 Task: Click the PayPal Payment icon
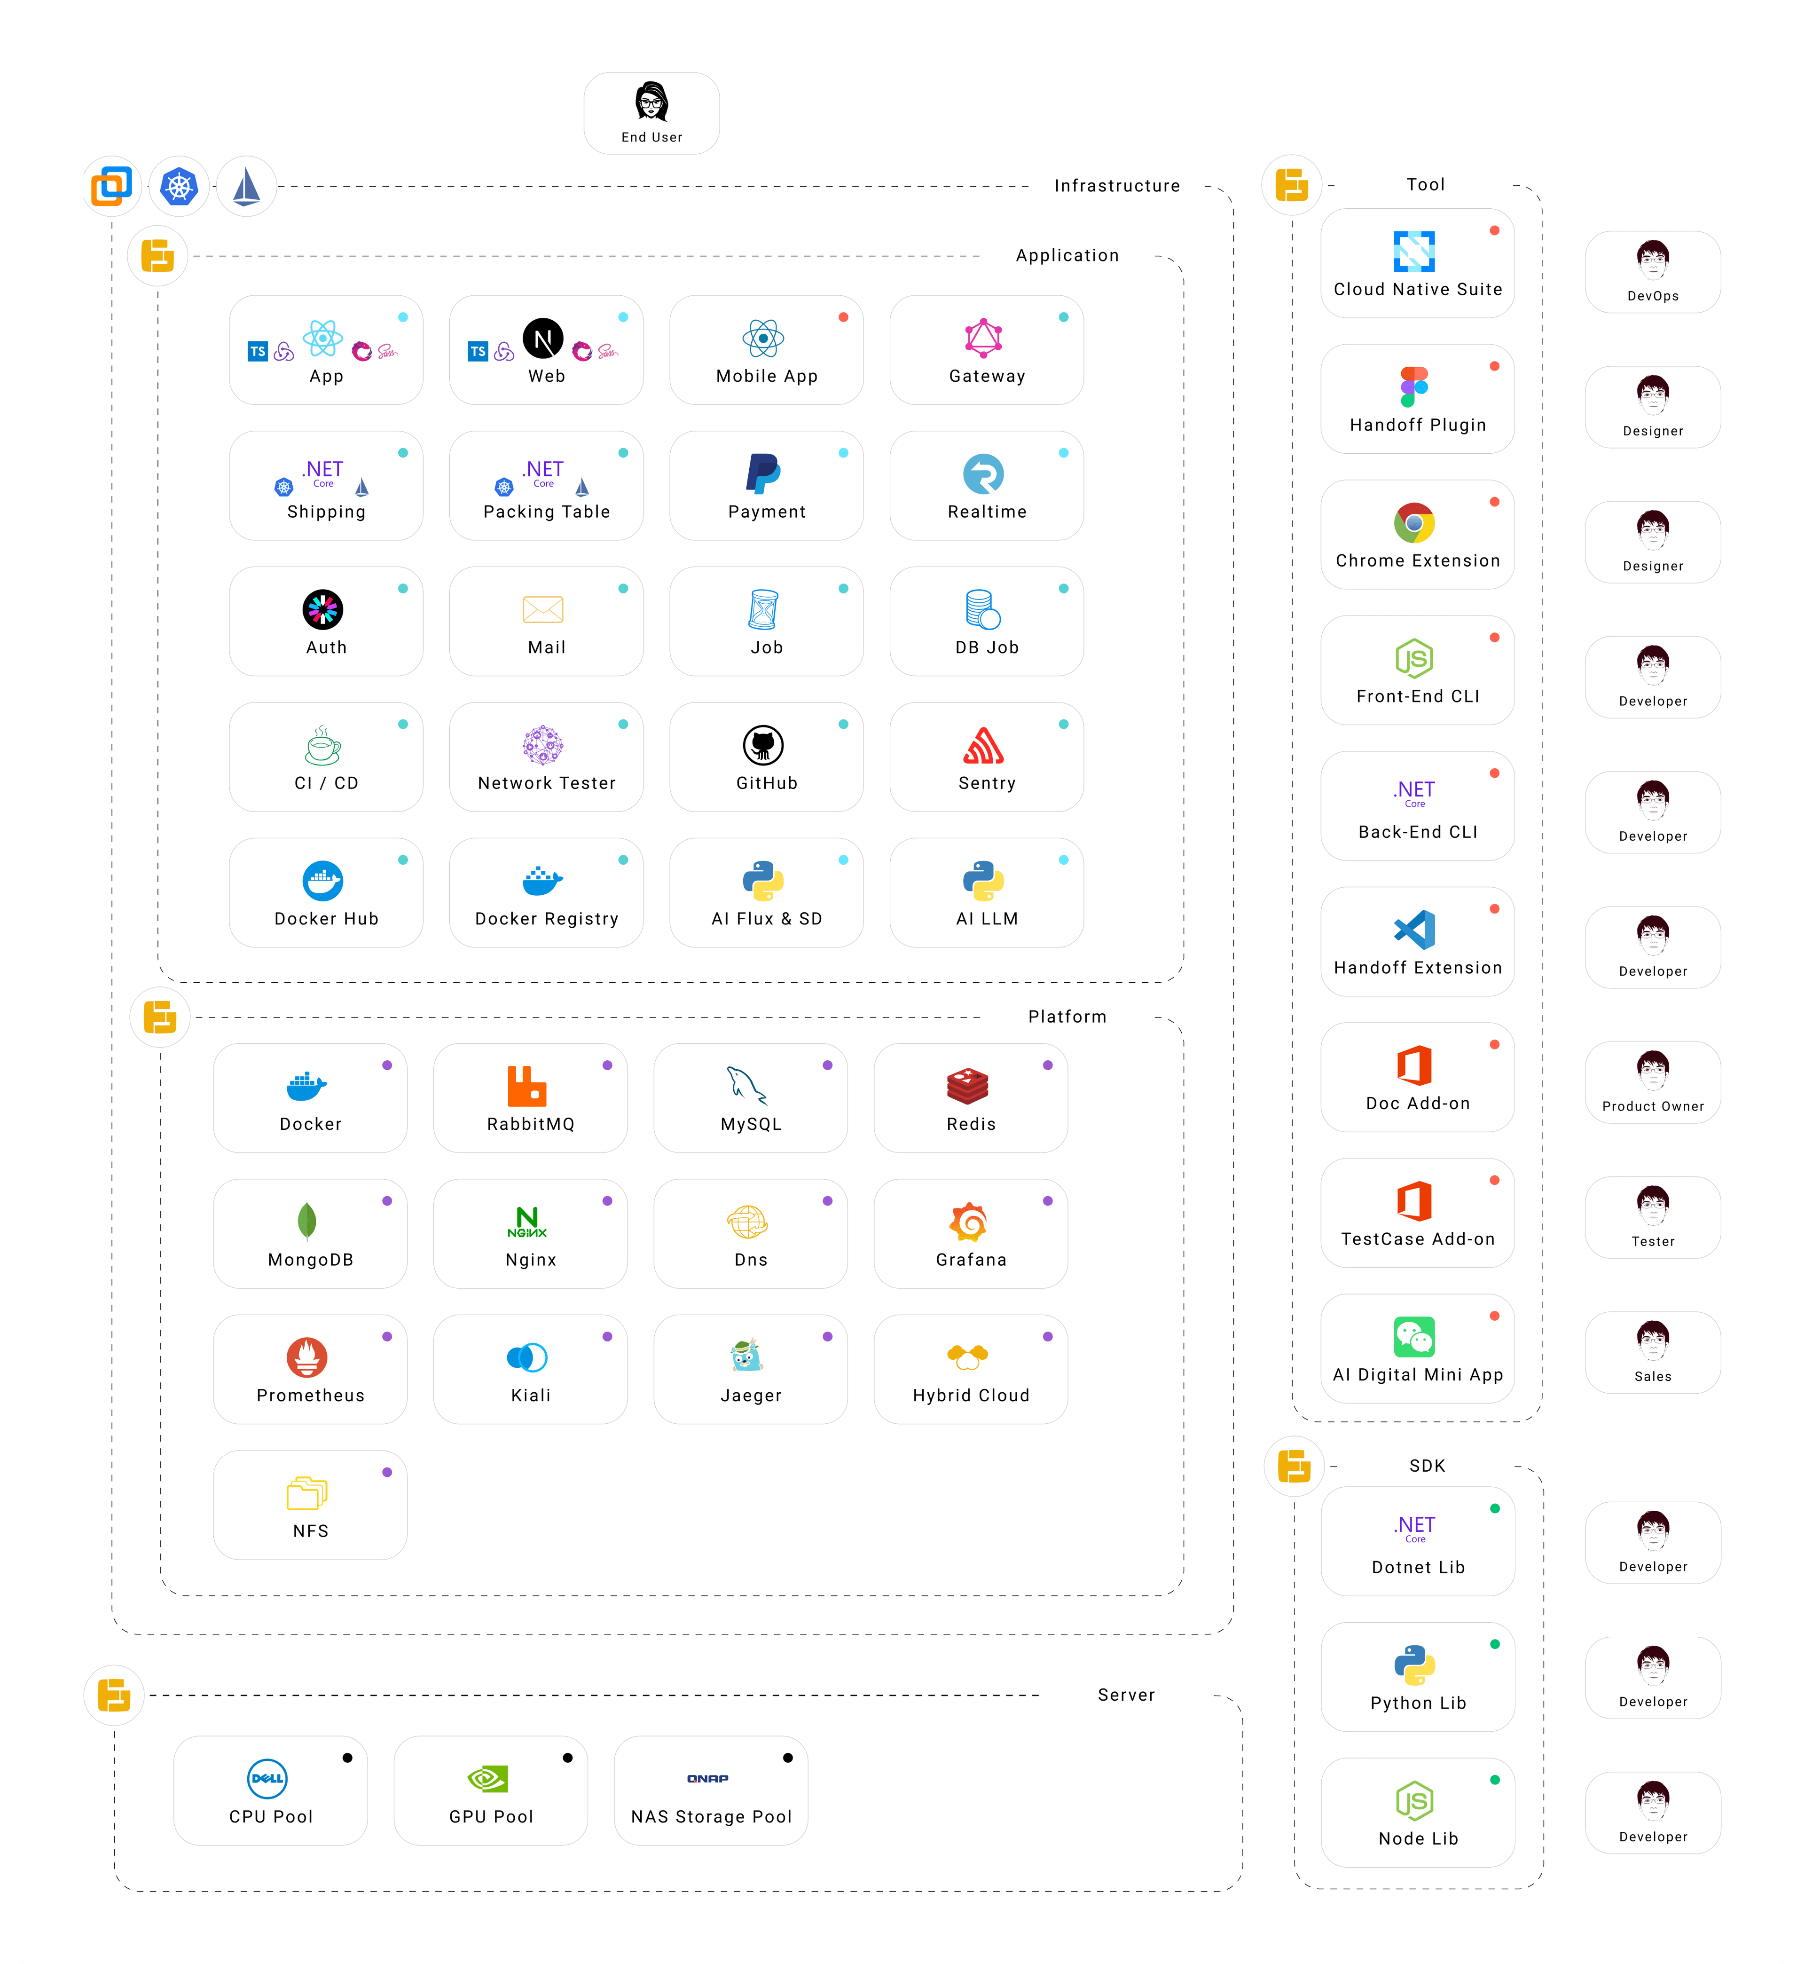pos(763,474)
